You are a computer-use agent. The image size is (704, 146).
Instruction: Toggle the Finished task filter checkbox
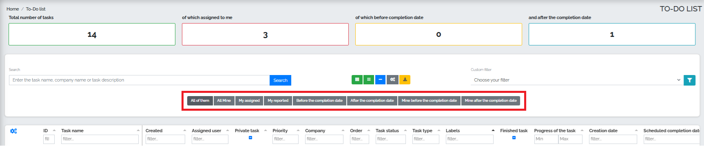pos(514,138)
